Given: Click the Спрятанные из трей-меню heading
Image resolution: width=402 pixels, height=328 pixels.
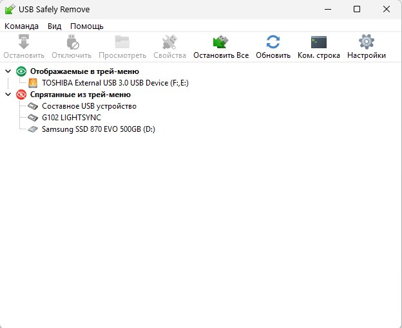Looking at the screenshot, I should pos(81,95).
